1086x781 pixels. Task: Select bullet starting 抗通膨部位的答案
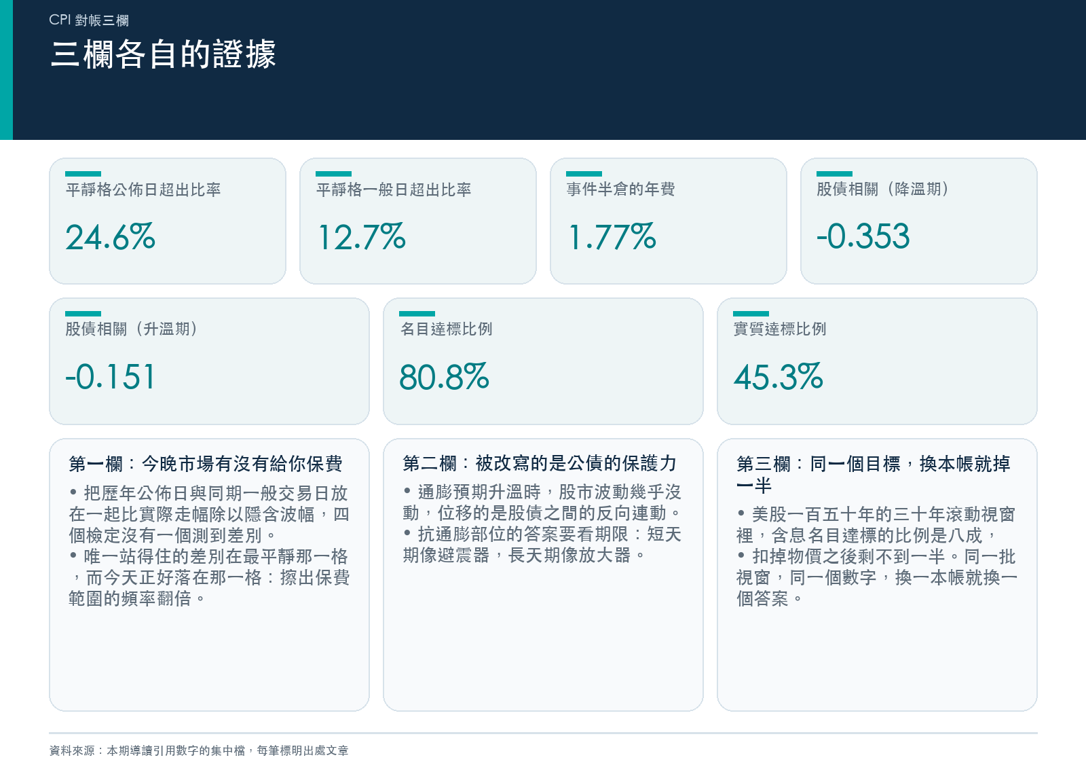(542, 544)
